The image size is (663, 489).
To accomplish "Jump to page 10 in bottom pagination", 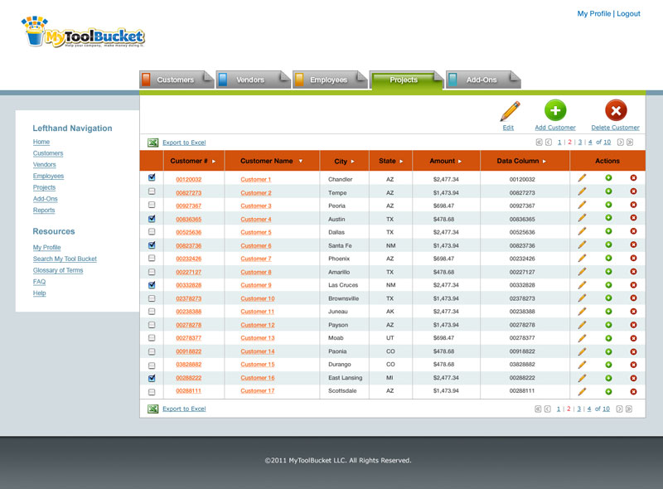I will (x=606, y=409).
